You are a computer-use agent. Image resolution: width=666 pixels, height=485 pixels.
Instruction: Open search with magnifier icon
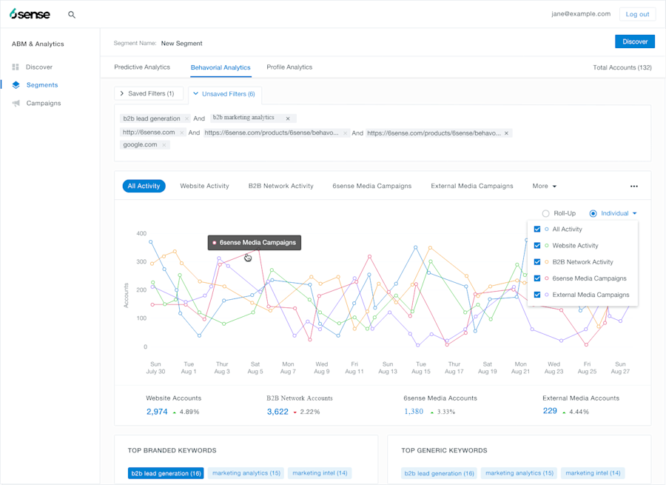72,15
